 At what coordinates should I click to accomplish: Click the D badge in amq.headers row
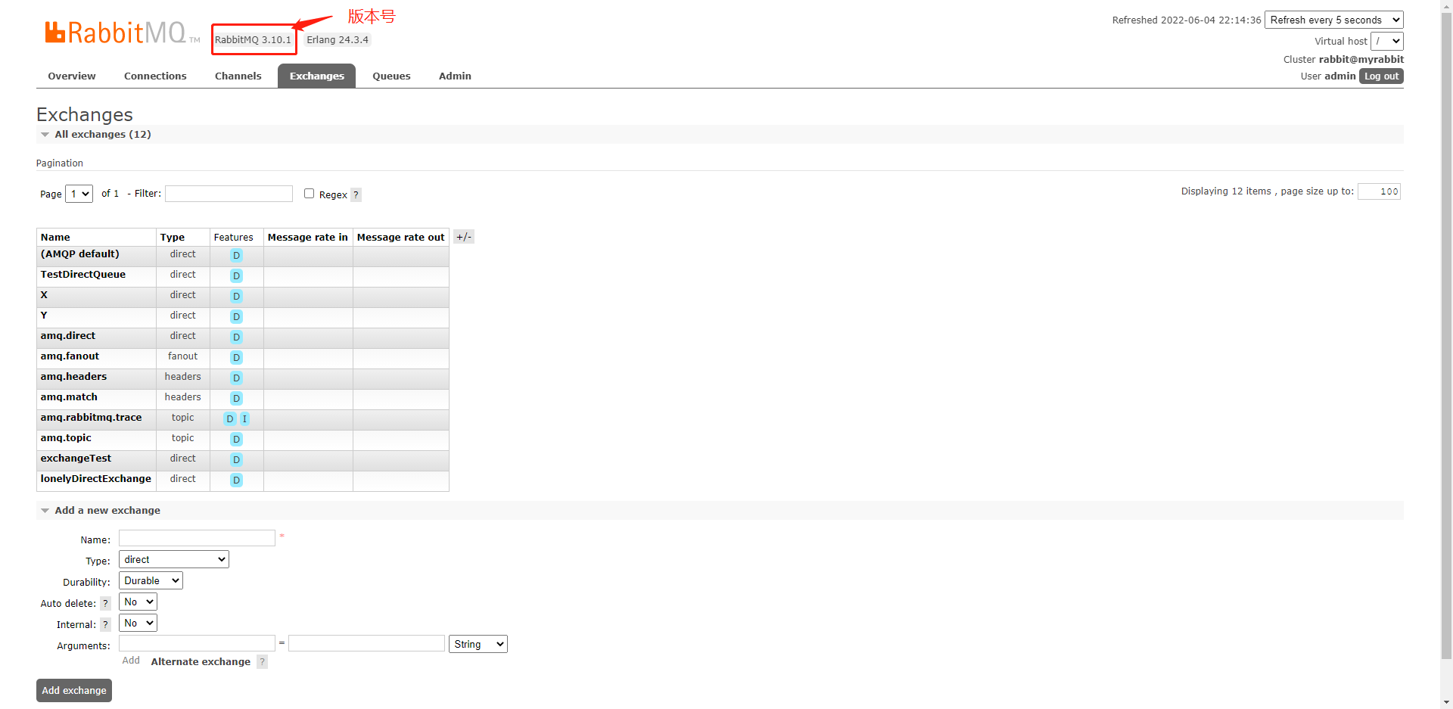[x=236, y=378]
